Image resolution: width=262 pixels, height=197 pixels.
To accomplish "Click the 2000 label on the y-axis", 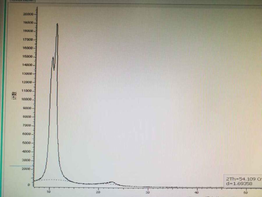I will click(x=26, y=169).
